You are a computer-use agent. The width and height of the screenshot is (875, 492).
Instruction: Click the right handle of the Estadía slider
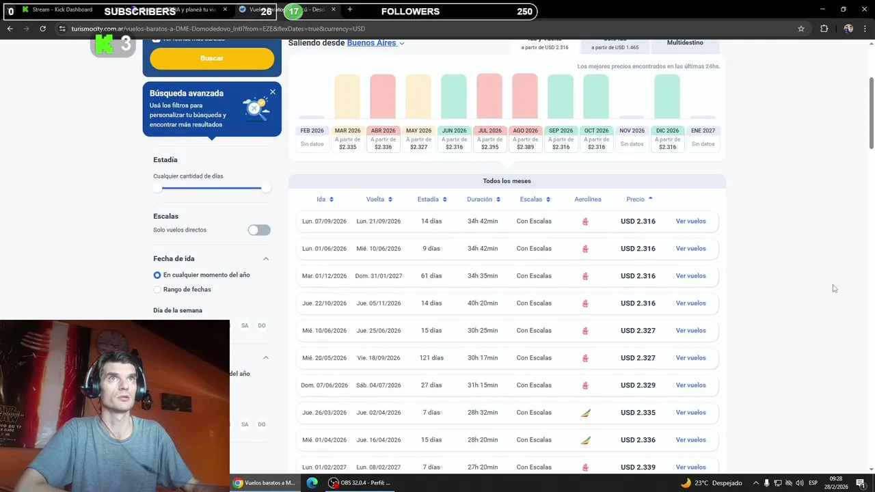pyautogui.click(x=266, y=188)
